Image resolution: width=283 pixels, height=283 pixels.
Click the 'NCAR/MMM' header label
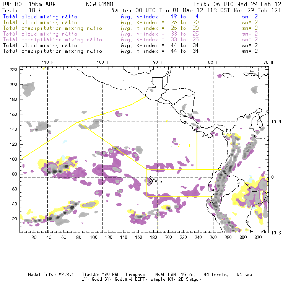pyautogui.click(x=100, y=4)
